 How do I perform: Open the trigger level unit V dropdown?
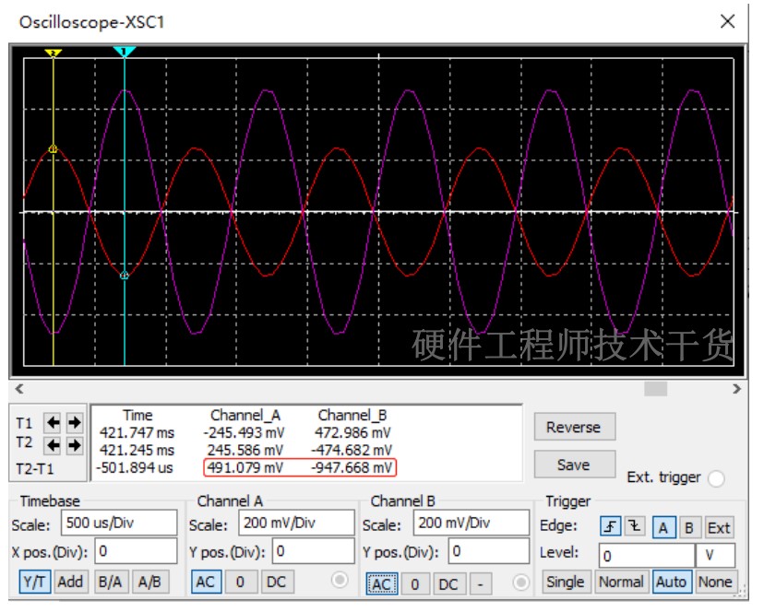(715, 556)
